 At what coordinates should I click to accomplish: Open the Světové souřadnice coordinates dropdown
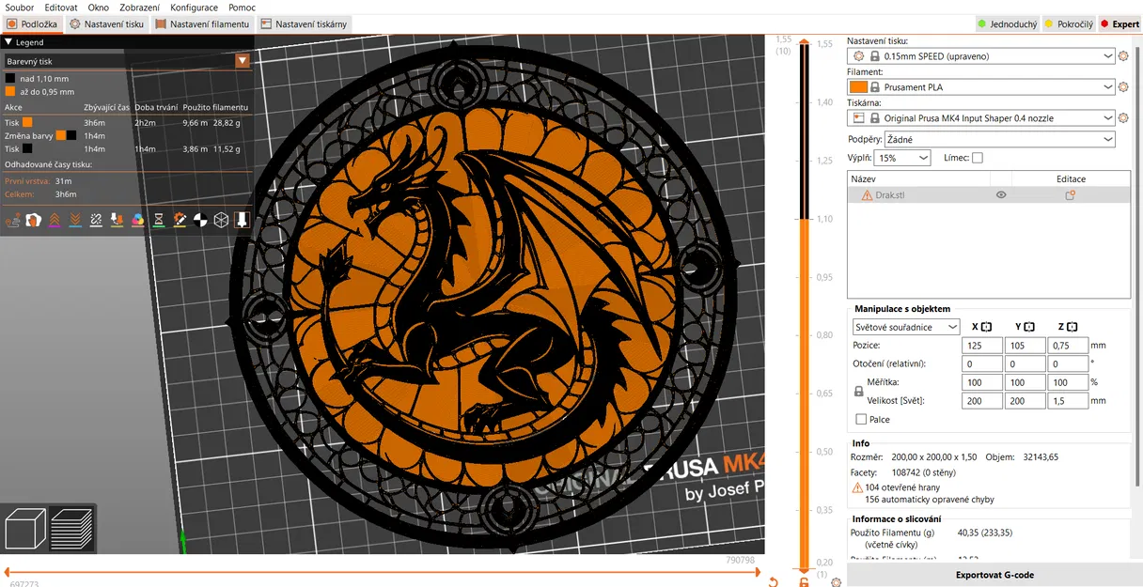point(906,327)
